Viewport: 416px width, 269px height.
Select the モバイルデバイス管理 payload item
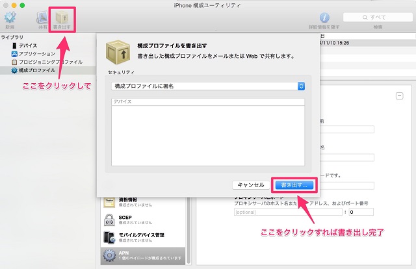(x=143, y=237)
